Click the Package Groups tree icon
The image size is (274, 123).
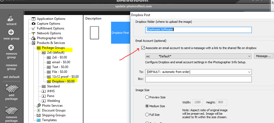click(39, 48)
